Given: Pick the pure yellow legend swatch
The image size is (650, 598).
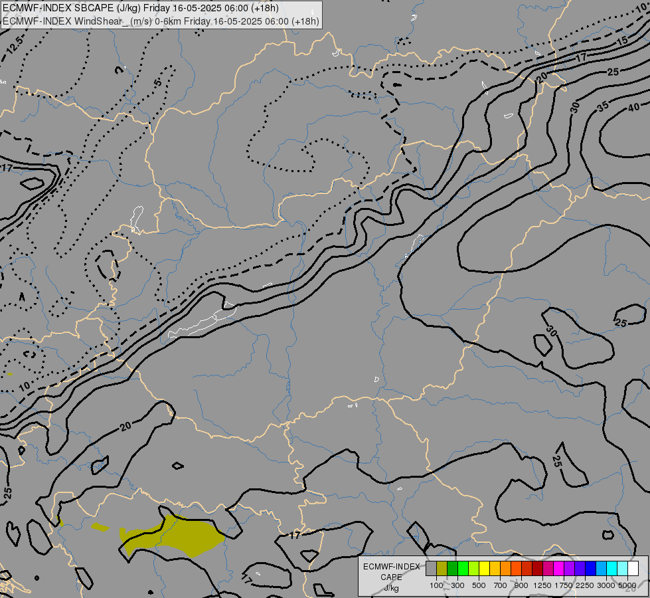Looking at the screenshot, I should pyautogui.click(x=484, y=568).
